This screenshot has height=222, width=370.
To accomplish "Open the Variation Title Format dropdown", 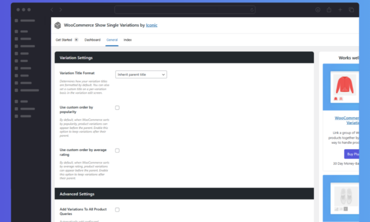I will click(x=141, y=75).
